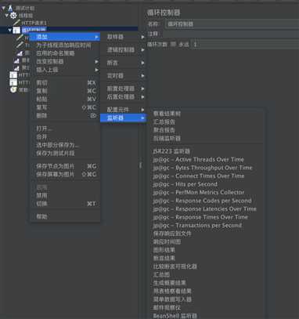Image resolution: width=299 pixels, height=319 pixels.
Task: Open the 取样器 submenu
Action: (x=123, y=37)
